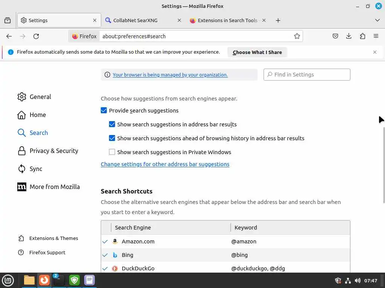
Task: Click the Choose What I Share button
Action: coord(257,52)
